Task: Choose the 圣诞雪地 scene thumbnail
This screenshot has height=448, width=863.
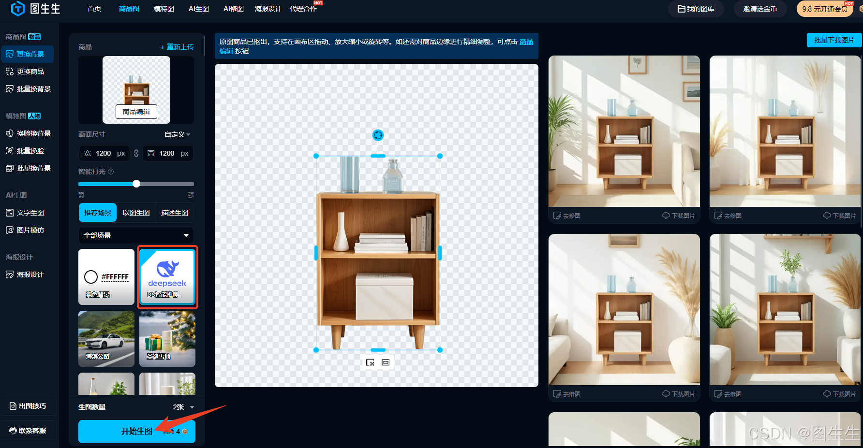Action: pos(167,339)
